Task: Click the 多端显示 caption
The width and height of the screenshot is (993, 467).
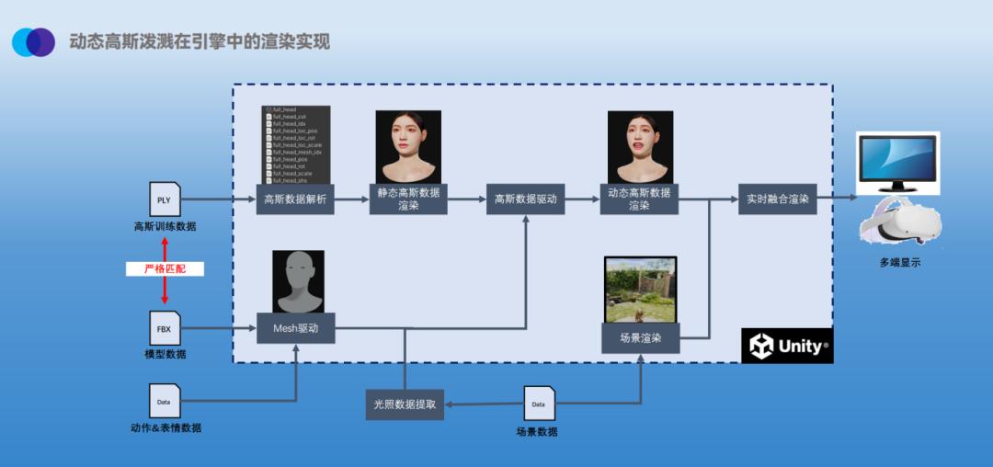Action: click(x=900, y=262)
